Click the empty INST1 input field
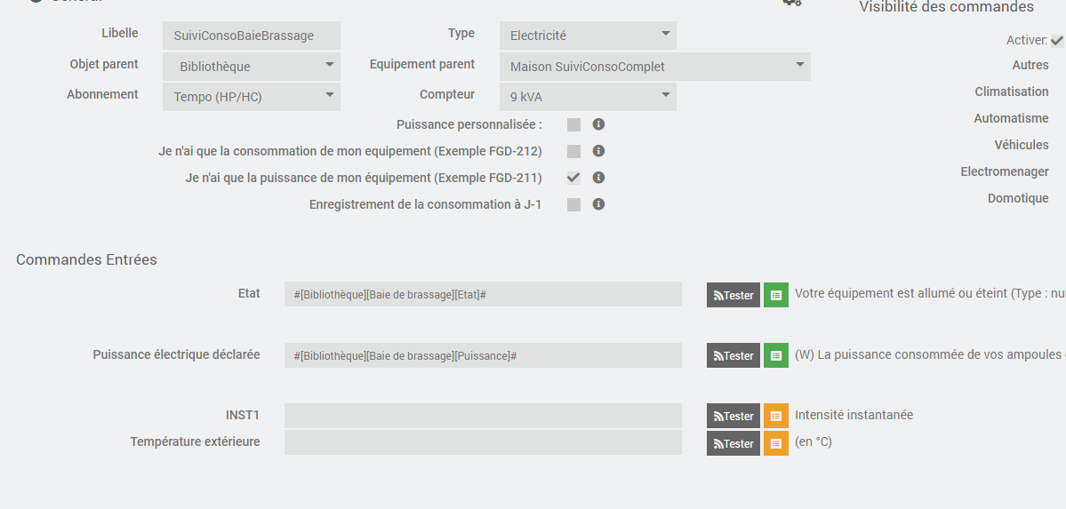 [483, 416]
